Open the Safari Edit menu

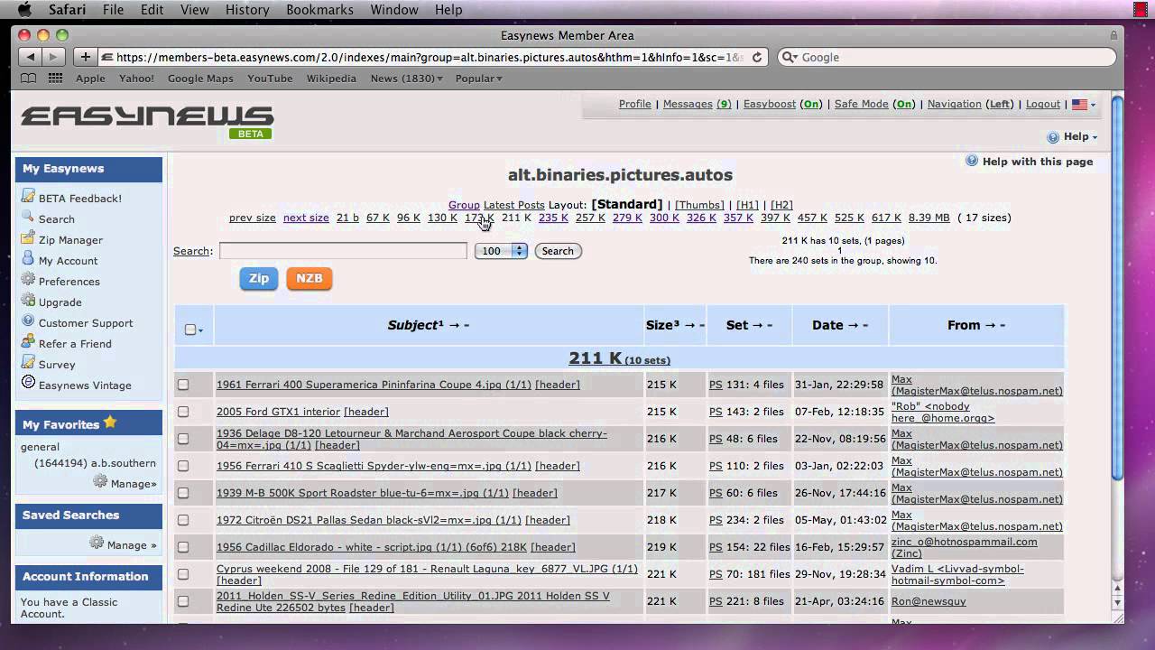152,9
